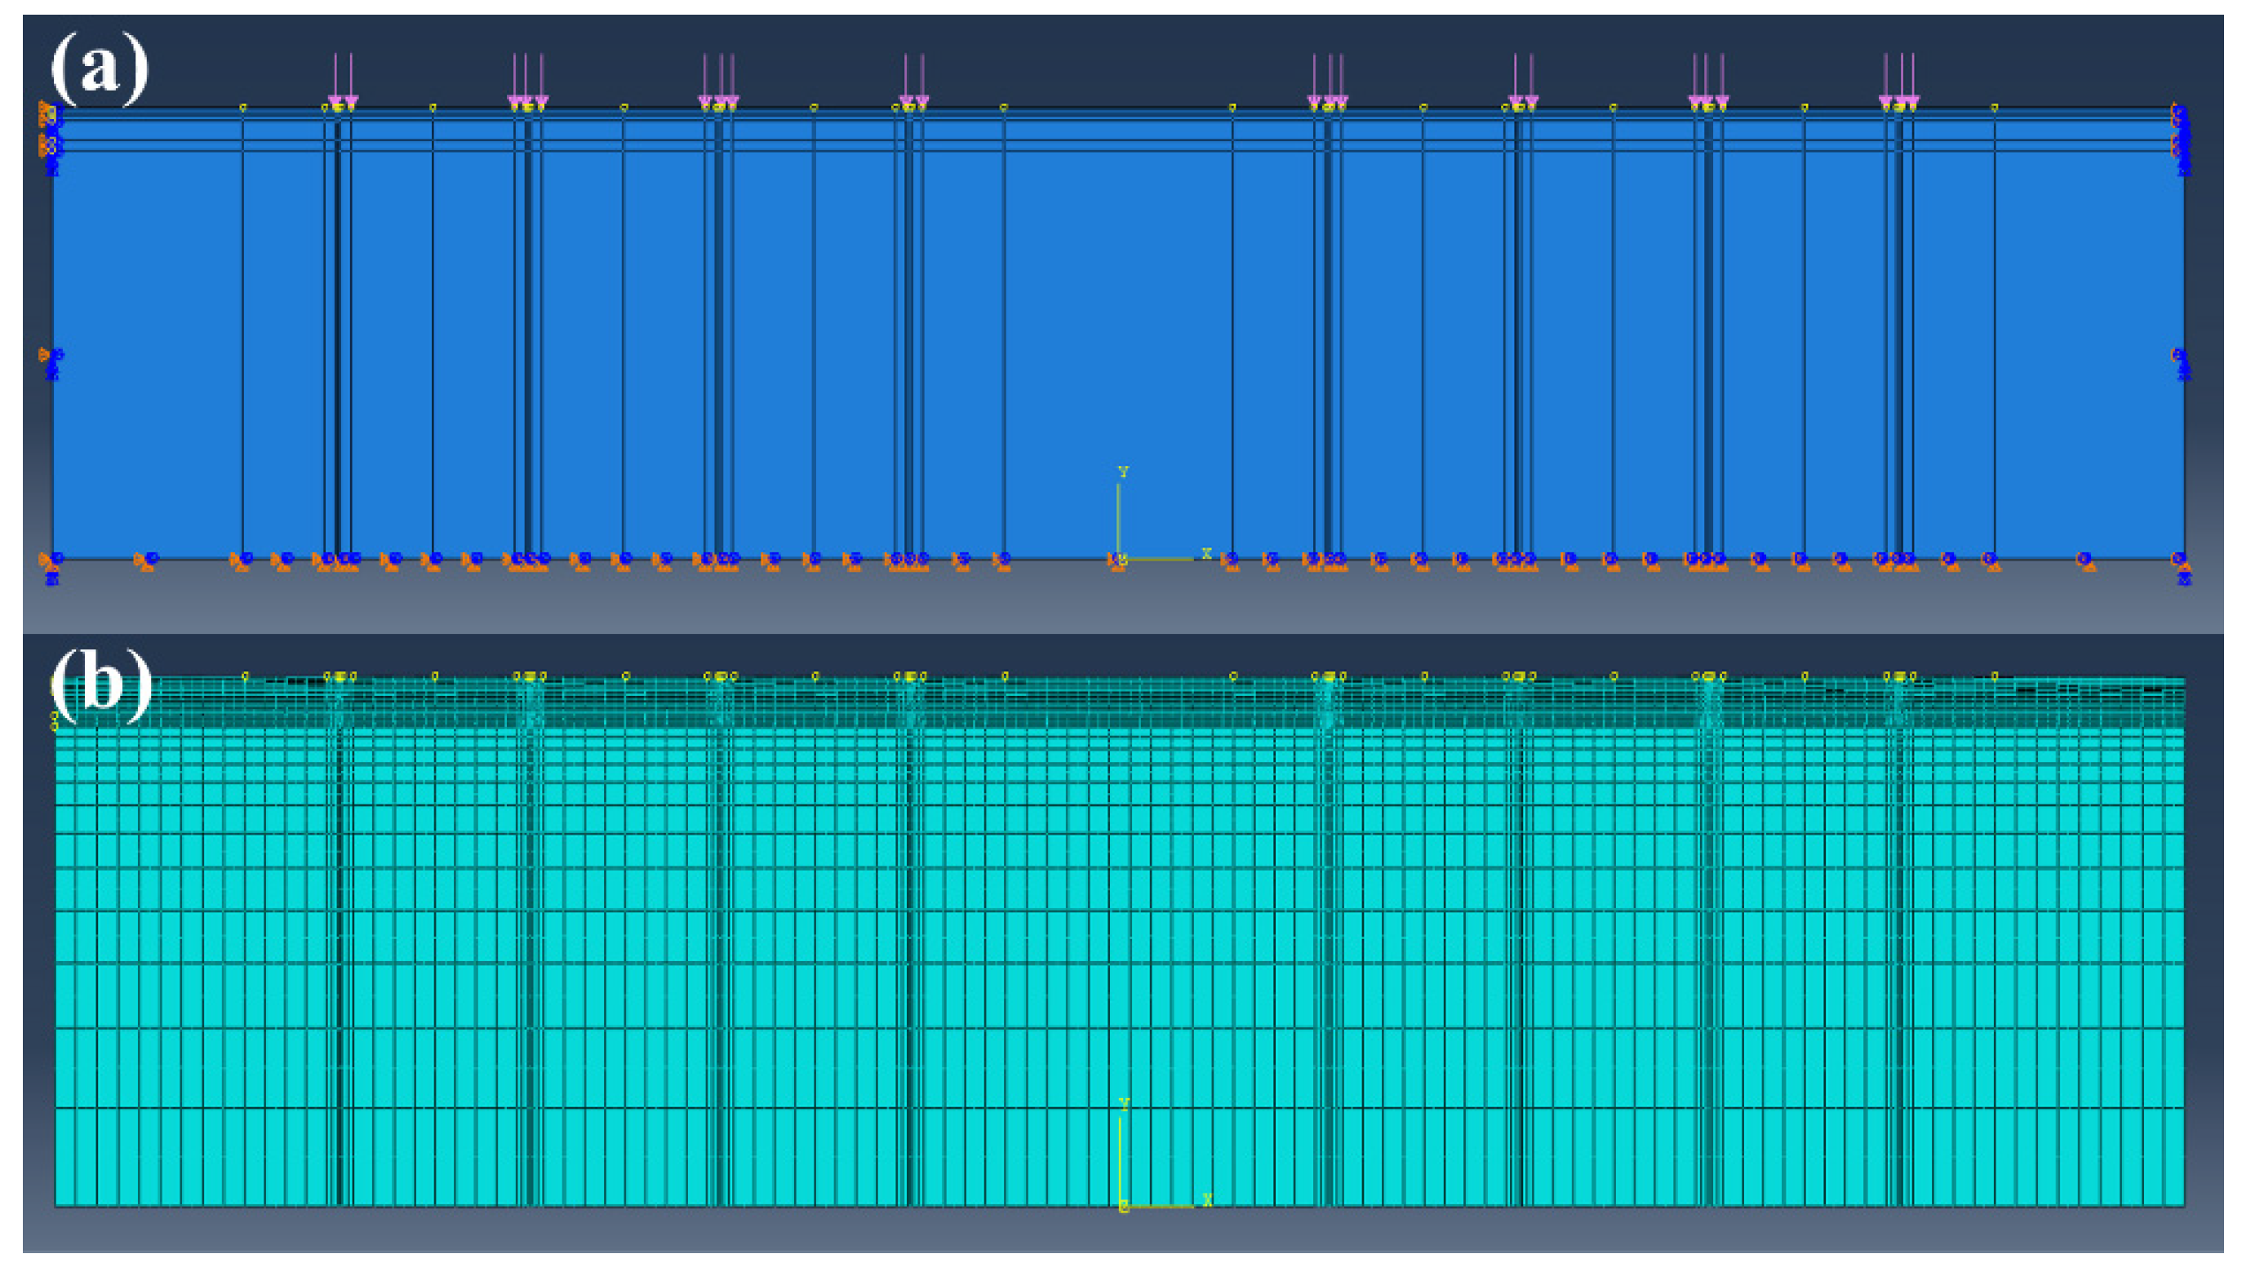This screenshot has height=1276, width=2242.
Task: Click the wide central blue region of panel (a)
Action: (1117, 333)
